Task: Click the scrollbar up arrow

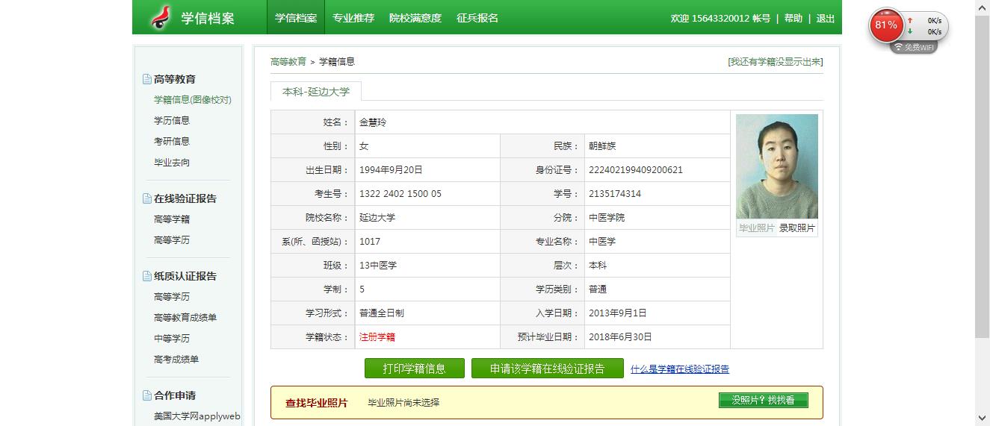Action: 983,6
